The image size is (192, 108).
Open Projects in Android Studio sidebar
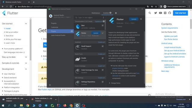pyautogui.click(x=54, y=23)
